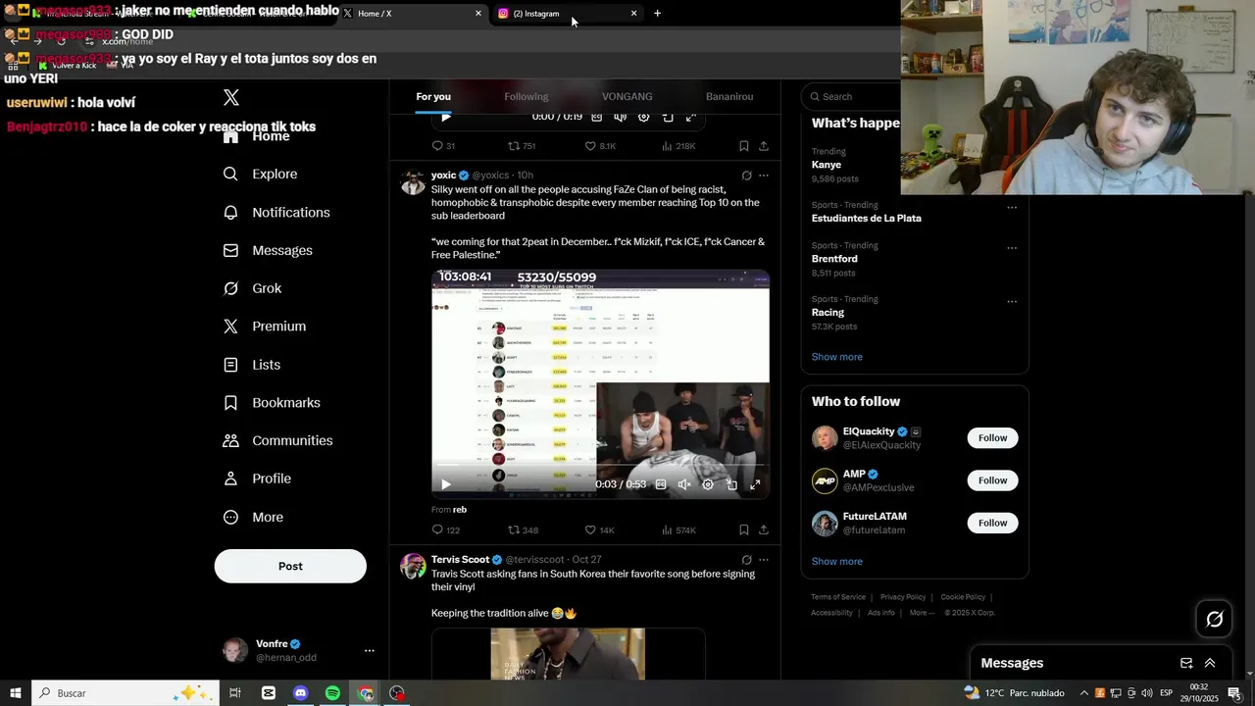
Task: Repost the post with 751 reposts
Action: [x=522, y=146]
